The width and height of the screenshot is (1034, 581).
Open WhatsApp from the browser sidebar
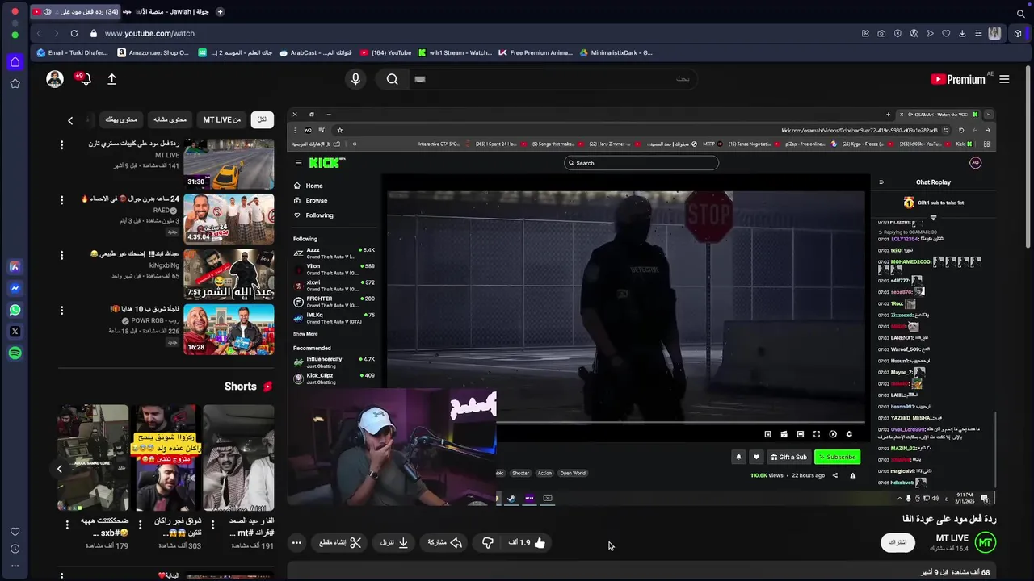[x=15, y=310]
